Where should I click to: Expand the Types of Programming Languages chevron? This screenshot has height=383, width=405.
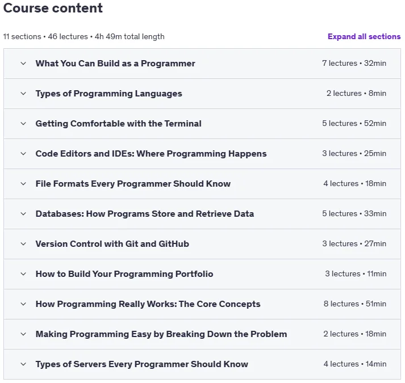(23, 94)
